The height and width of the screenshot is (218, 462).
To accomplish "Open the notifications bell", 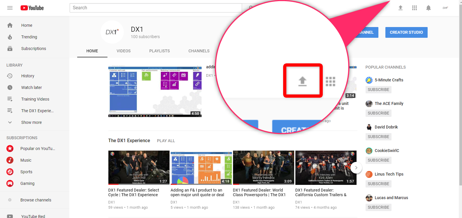I will 429,8.
